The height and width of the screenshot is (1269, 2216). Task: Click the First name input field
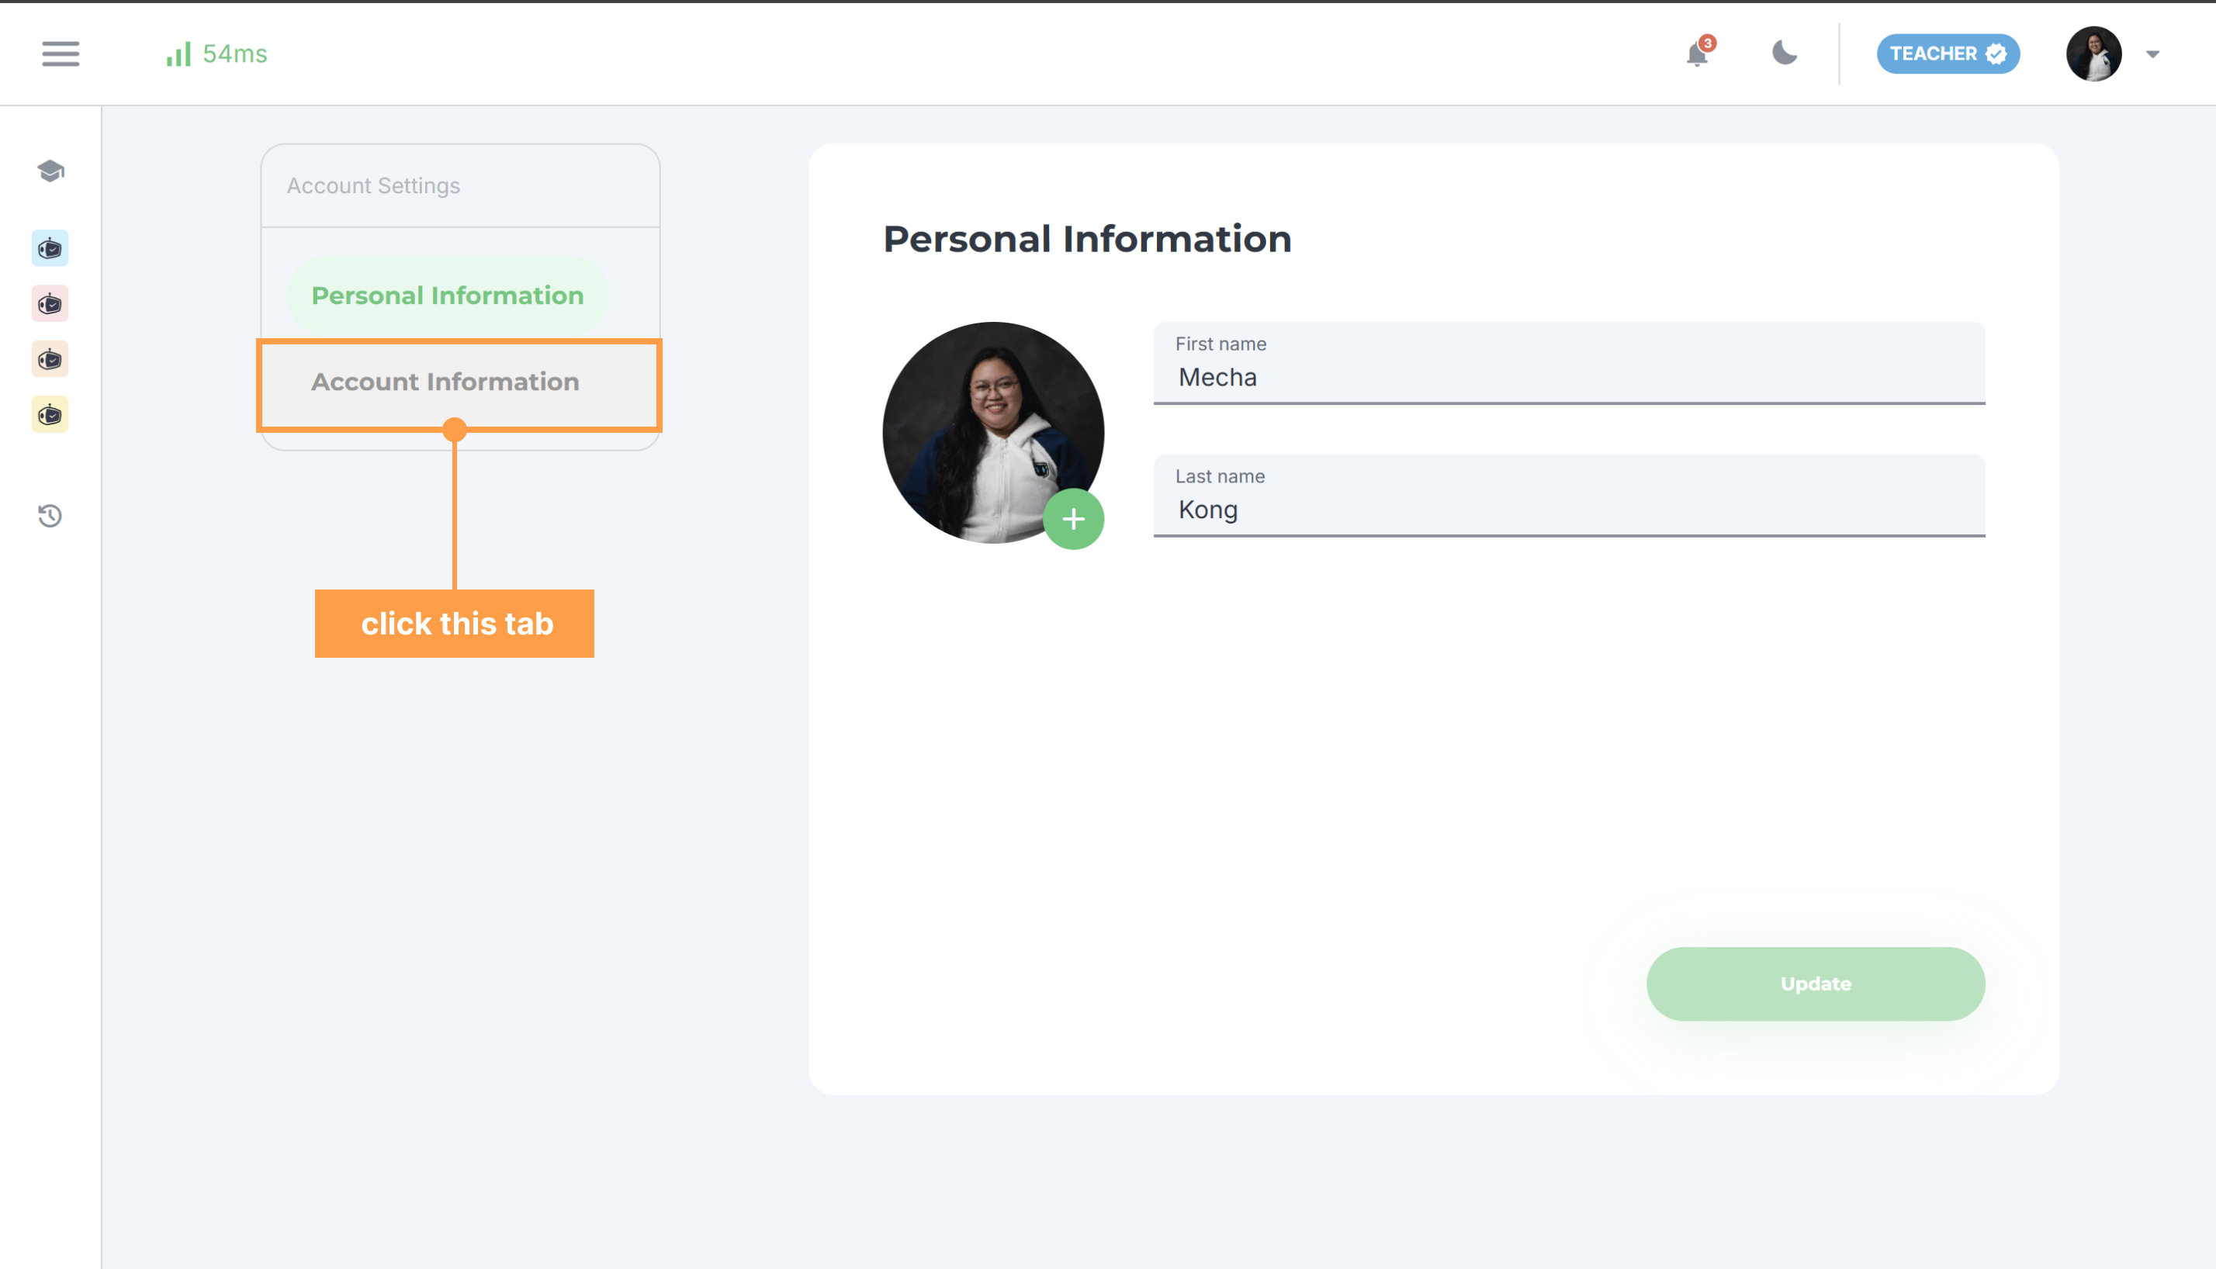click(x=1568, y=376)
